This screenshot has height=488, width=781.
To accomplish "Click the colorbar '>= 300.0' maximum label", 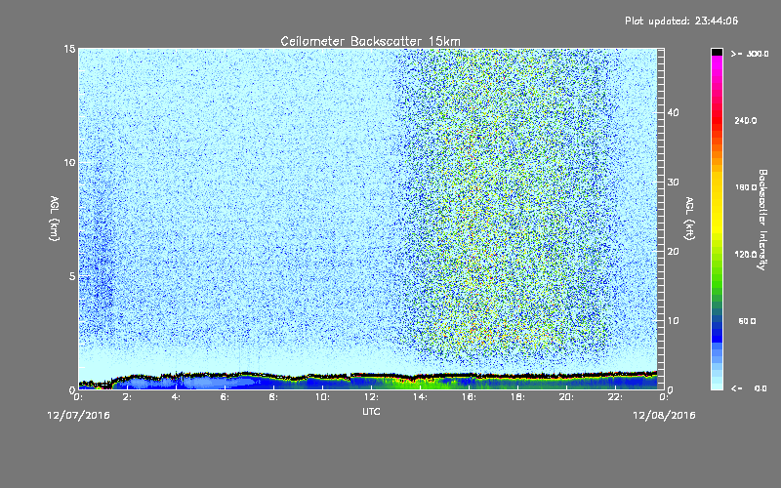I will click(x=750, y=54).
